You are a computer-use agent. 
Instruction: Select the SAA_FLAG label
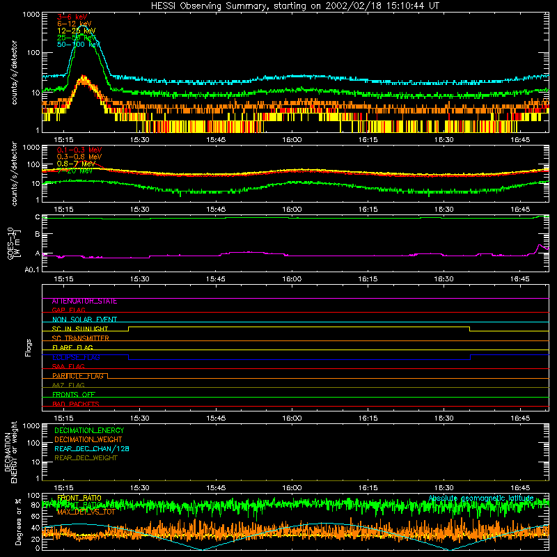tap(68, 366)
